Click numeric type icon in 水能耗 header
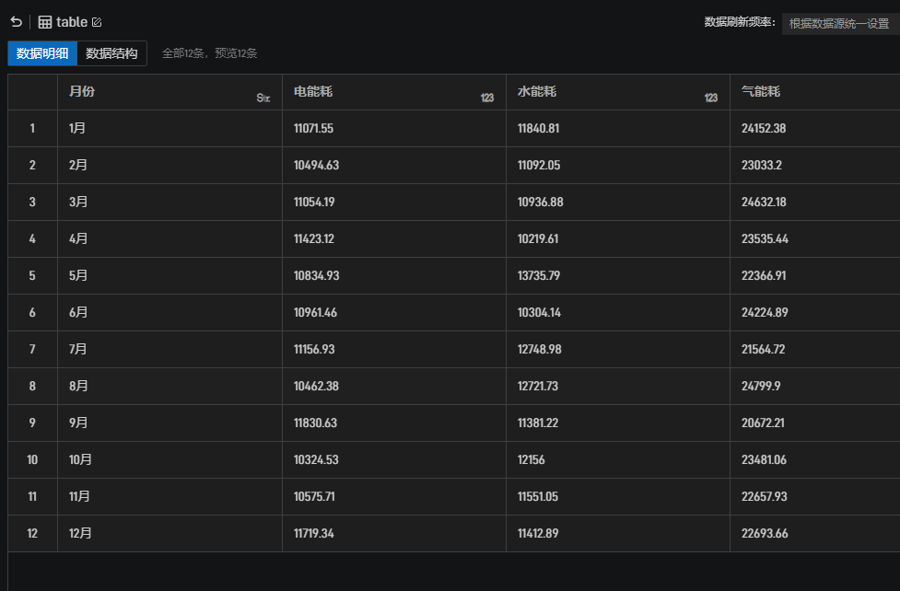 coord(711,98)
